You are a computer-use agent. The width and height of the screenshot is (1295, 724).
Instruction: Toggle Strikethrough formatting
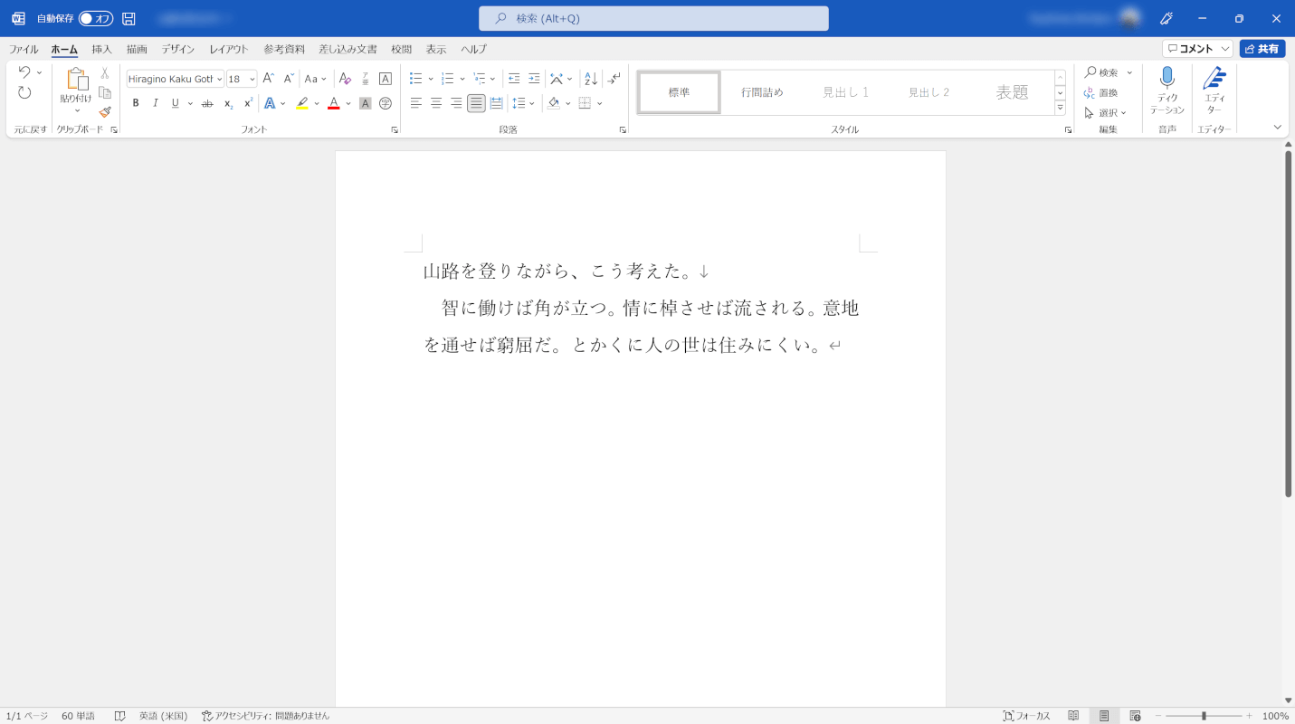tap(207, 103)
